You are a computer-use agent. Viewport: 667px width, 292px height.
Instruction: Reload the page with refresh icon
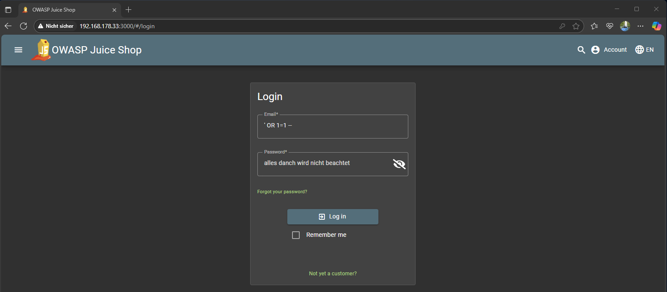click(x=24, y=26)
